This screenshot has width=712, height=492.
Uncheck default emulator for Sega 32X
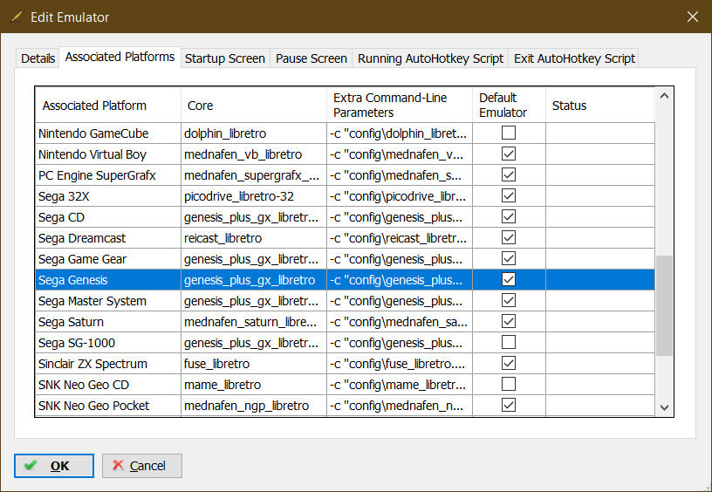509,195
